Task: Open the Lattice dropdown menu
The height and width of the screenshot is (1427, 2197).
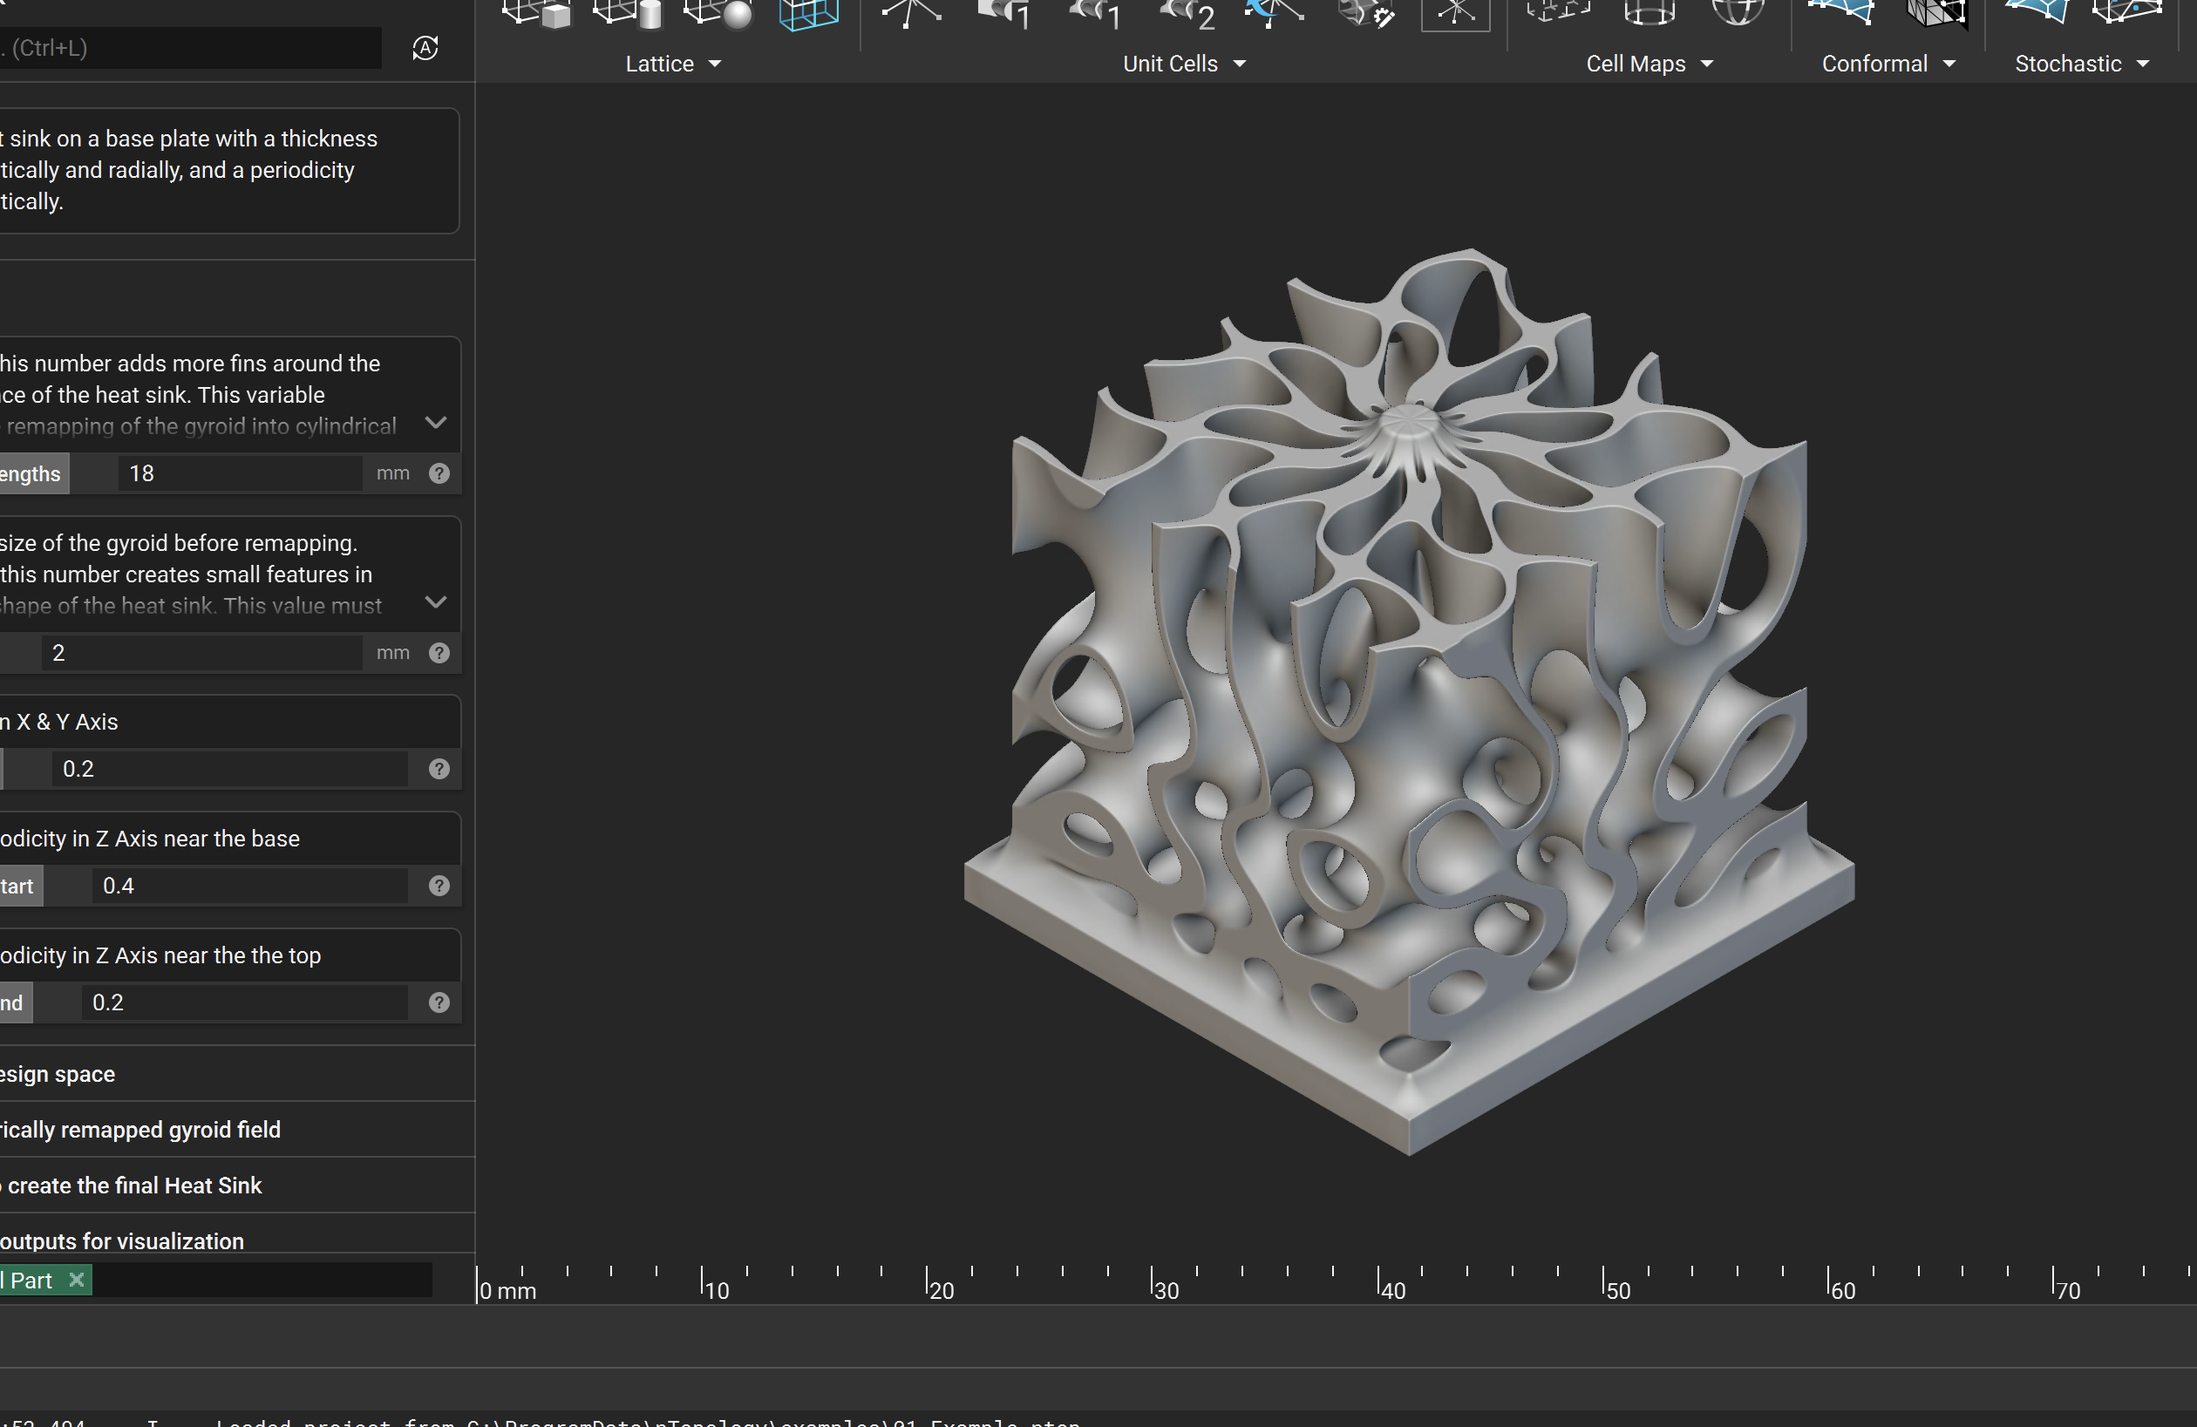Action: pyautogui.click(x=673, y=64)
